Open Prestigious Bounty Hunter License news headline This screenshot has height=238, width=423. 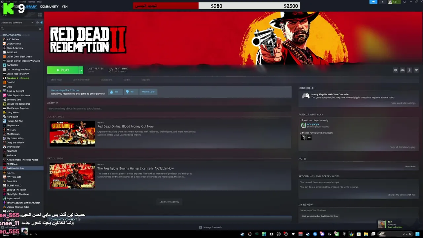[x=135, y=168]
